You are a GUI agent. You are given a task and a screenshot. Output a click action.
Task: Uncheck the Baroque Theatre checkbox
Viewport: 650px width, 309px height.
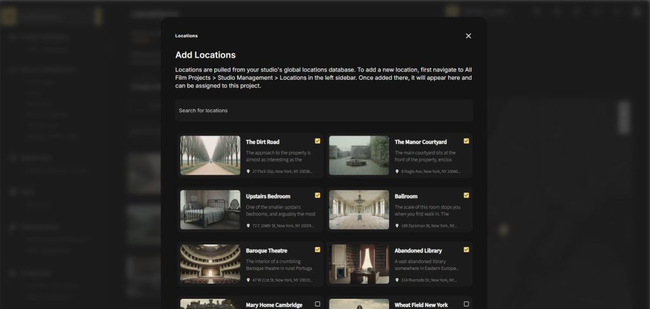(317, 249)
